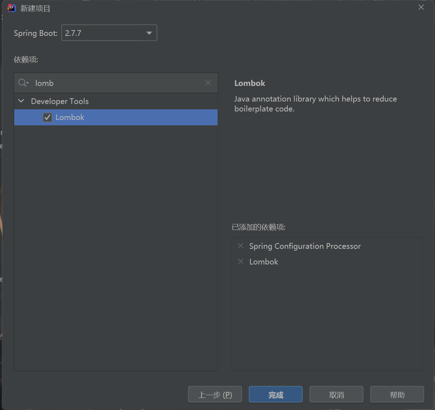This screenshot has height=410, width=435.
Task: Click the 完成 finish button
Action: point(276,394)
